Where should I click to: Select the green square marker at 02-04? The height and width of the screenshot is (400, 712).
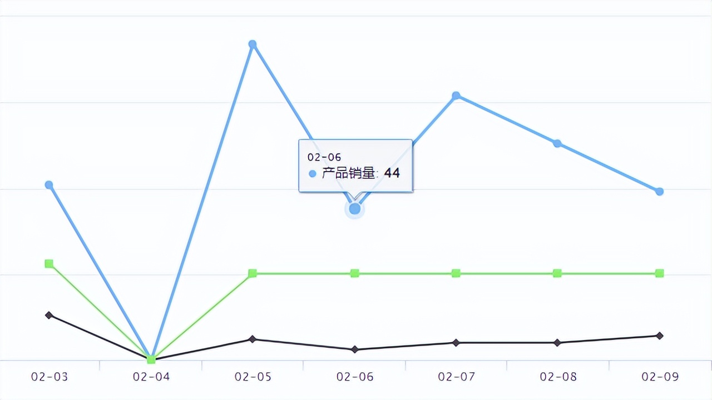[151, 359]
